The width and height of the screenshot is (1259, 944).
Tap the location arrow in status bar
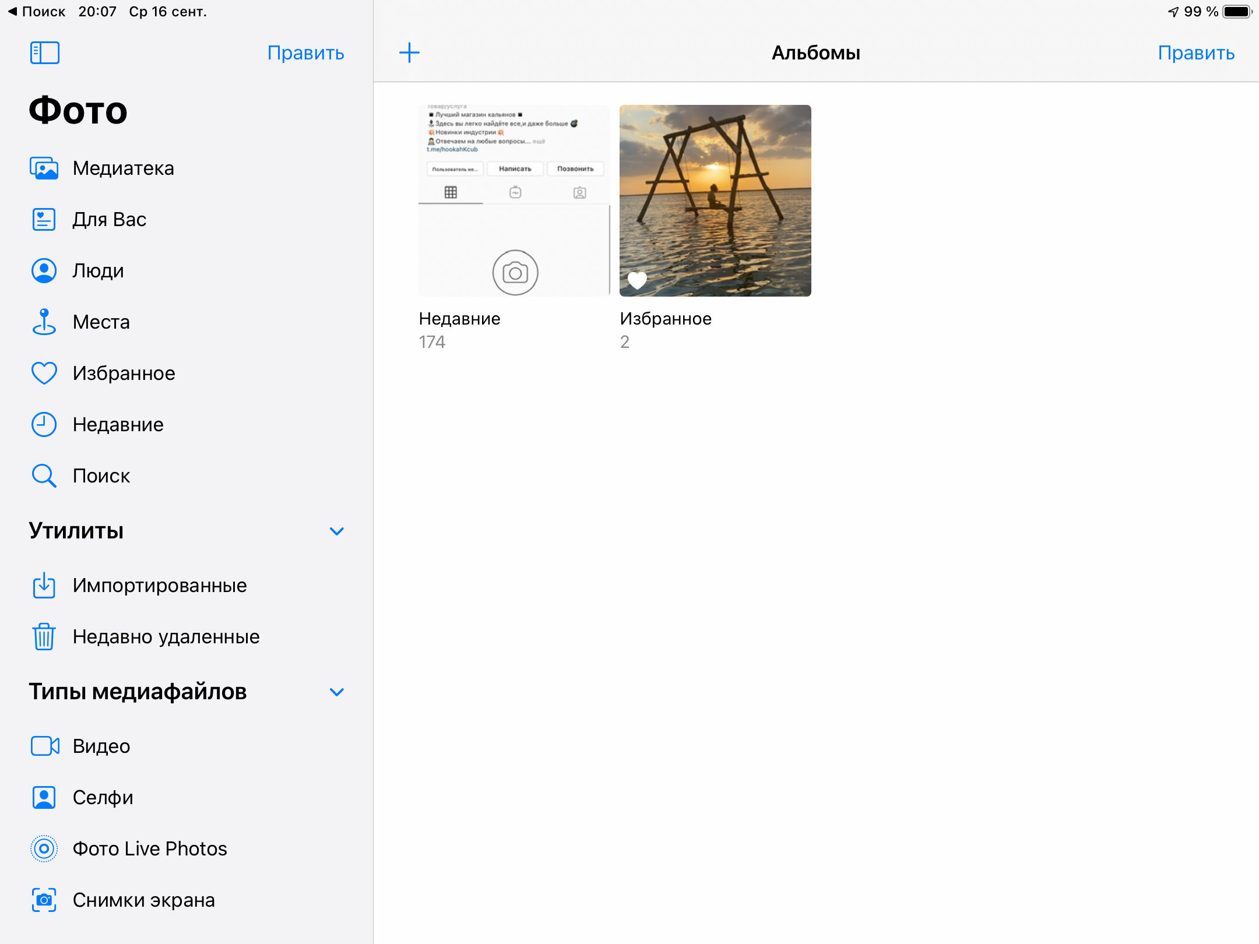pos(1173,12)
